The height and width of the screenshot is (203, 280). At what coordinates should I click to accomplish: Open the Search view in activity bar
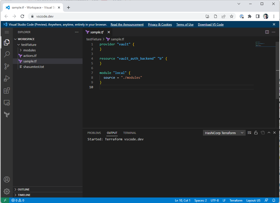pyautogui.click(x=7, y=54)
